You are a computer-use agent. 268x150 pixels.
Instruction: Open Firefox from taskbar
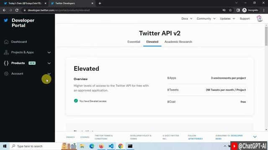point(101,146)
